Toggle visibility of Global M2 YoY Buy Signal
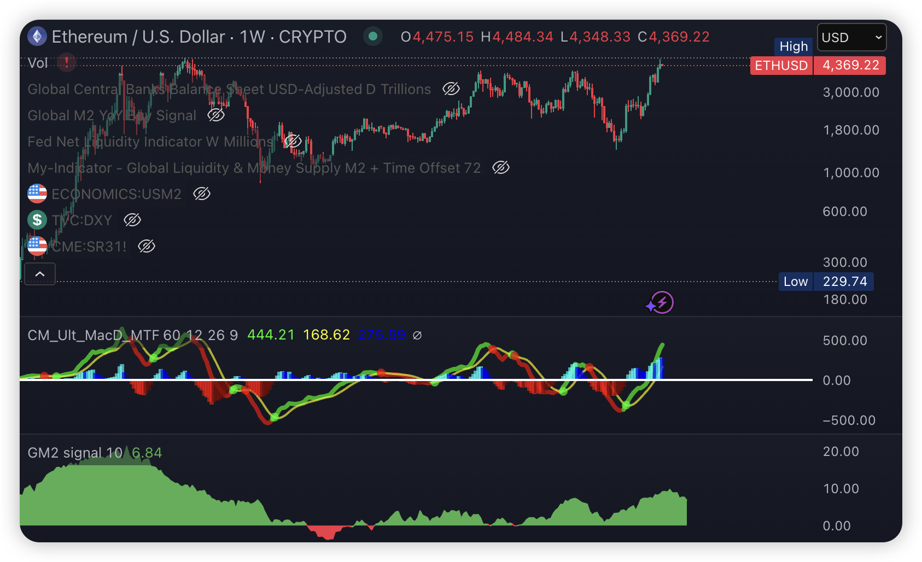The height and width of the screenshot is (562, 922). tap(216, 115)
